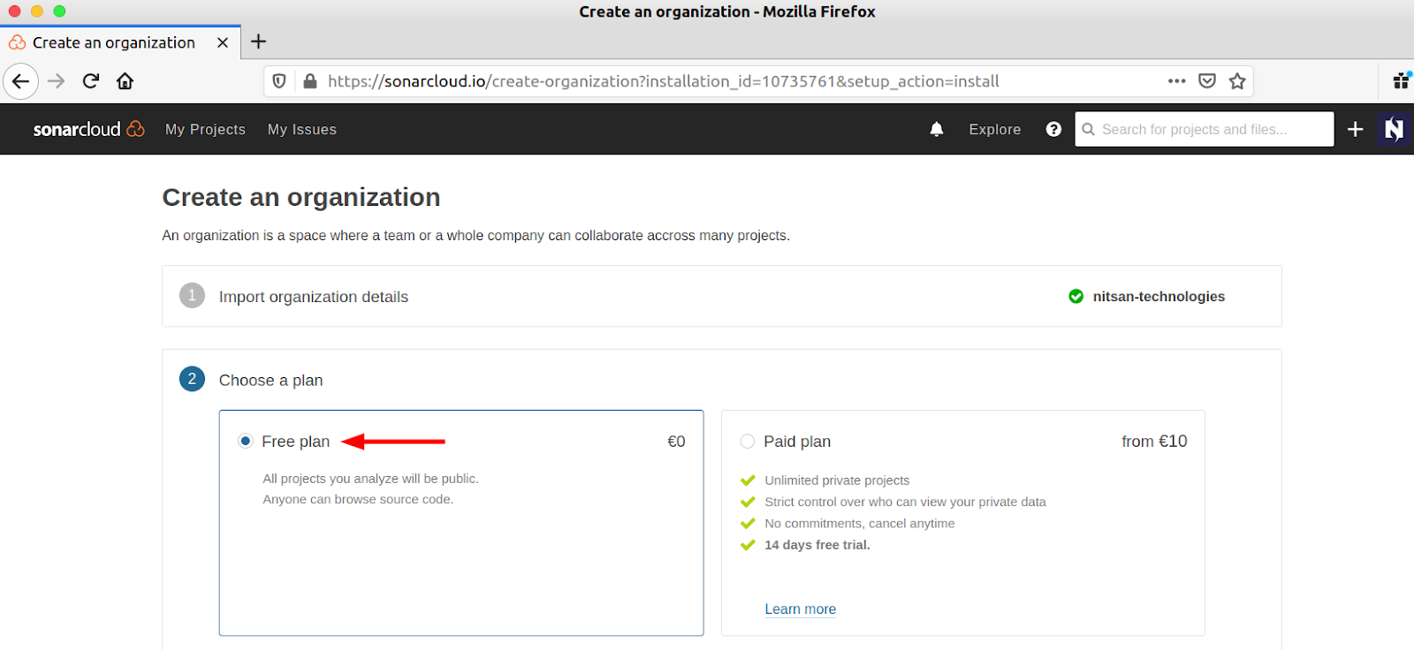The width and height of the screenshot is (1414, 650).
Task: Click the yellow minimize window button
Action: click(37, 11)
